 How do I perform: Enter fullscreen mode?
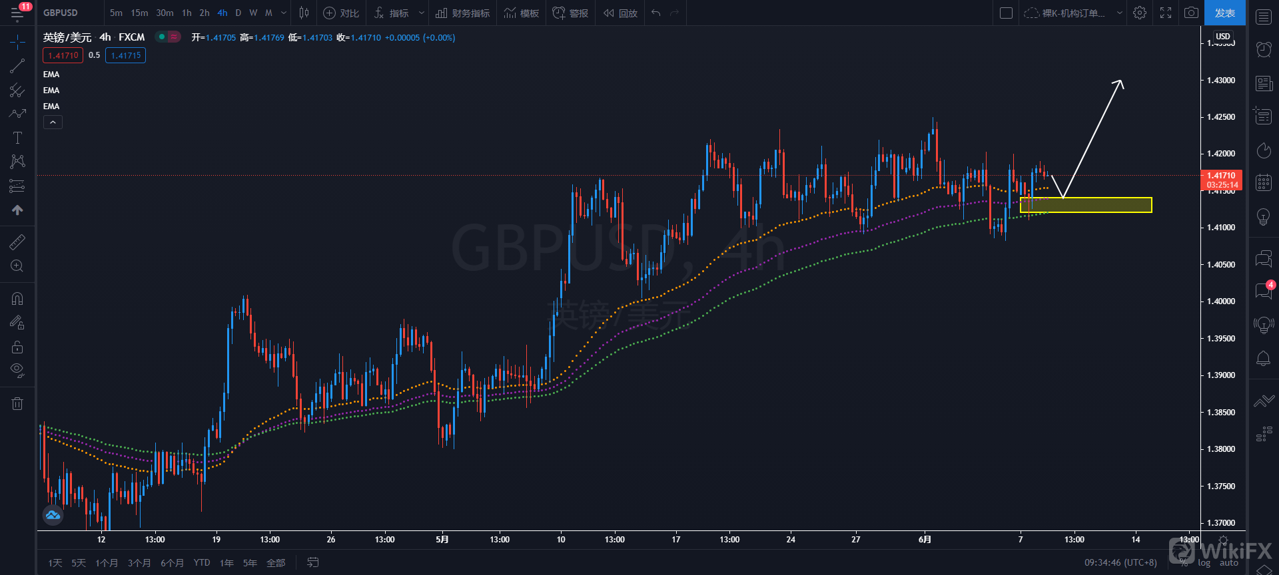[x=1166, y=13]
